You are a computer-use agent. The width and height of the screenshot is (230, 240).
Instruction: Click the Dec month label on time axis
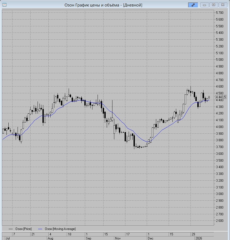[x=151, y=238]
